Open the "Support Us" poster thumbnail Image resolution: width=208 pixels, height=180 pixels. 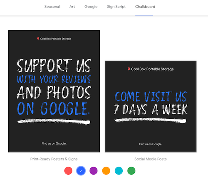click(54, 91)
